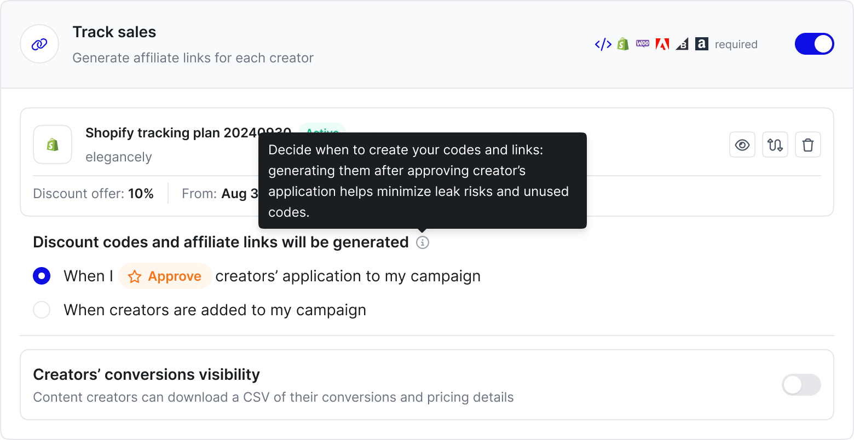The width and height of the screenshot is (854, 440).
Task: Click the red Adobe Commerce icon
Action: click(662, 44)
